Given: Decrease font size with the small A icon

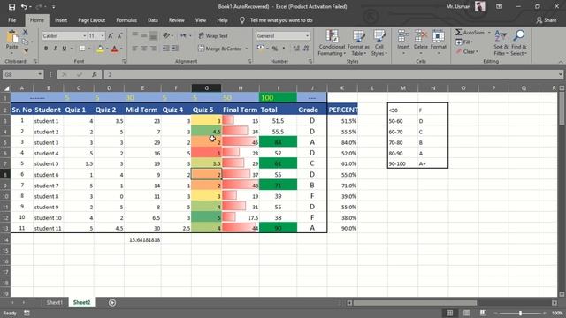Looking at the screenshot, I should [119, 35].
